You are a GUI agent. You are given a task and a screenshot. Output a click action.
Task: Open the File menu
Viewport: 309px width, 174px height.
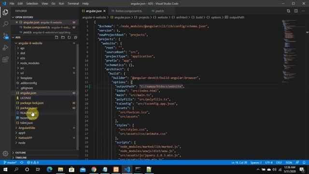12,3
